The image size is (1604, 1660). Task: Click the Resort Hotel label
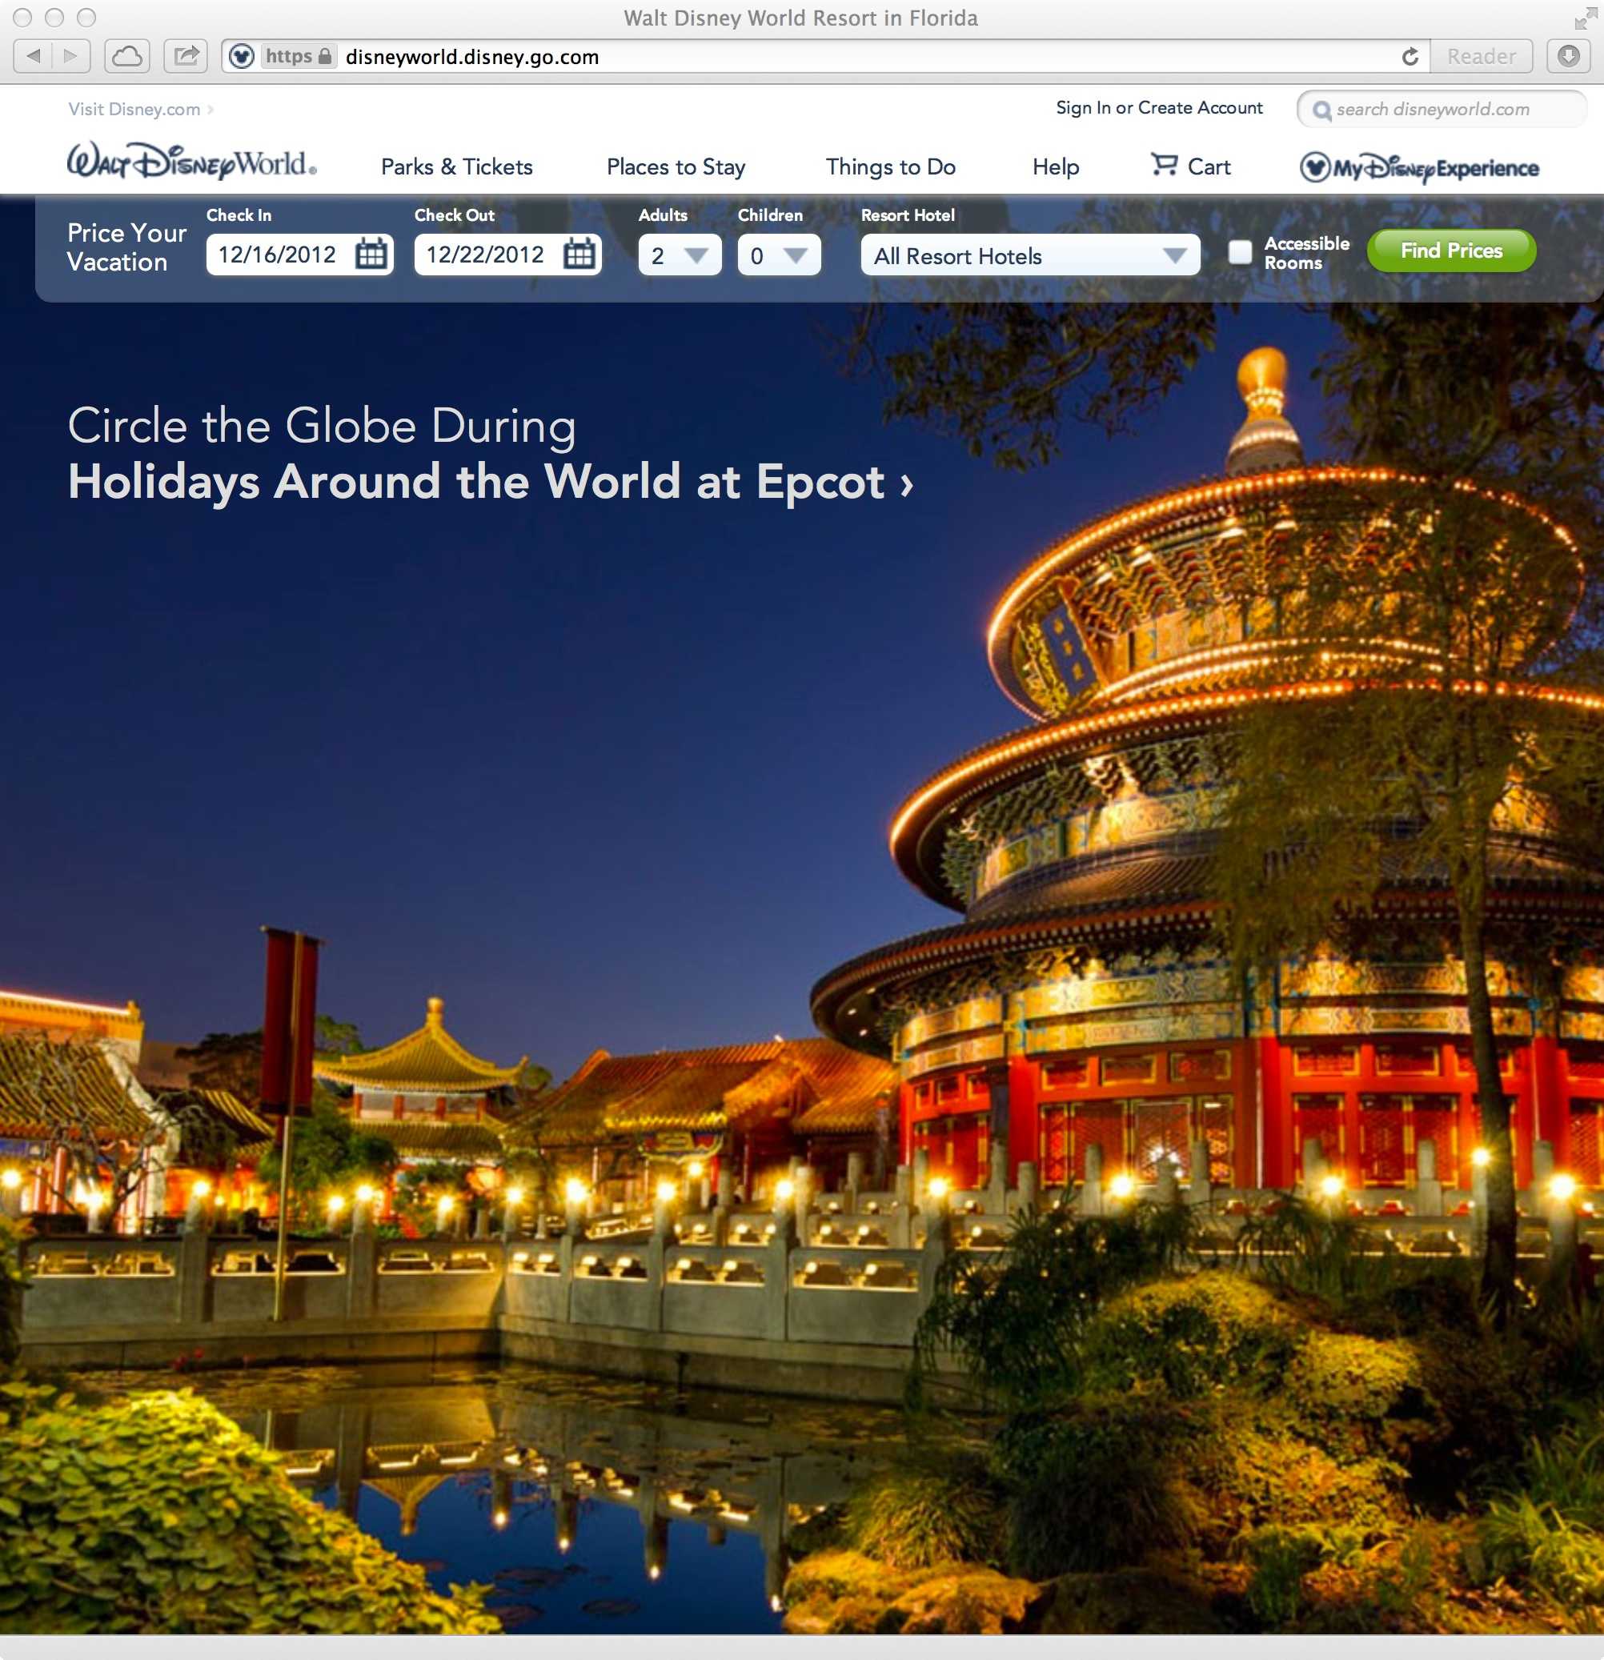(x=907, y=215)
